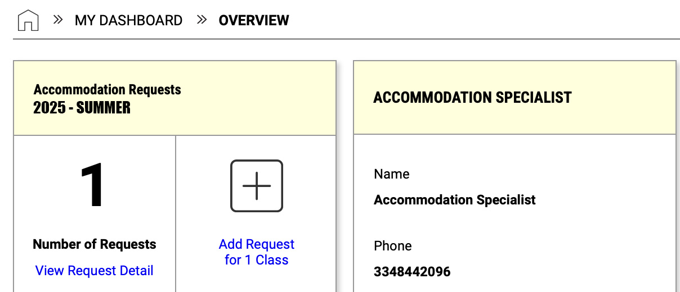The image size is (680, 292).
Task: Open the MY DASHBOARD breadcrumb
Action: (x=128, y=21)
